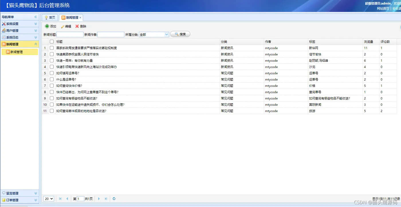401x207 pixels.
Task: Click title 快件已经寄出，为何网上查单查不到这个单号
Action: [x=87, y=92]
